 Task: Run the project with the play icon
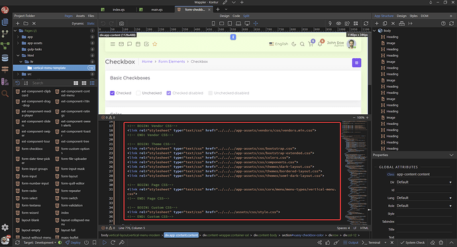click(x=105, y=242)
